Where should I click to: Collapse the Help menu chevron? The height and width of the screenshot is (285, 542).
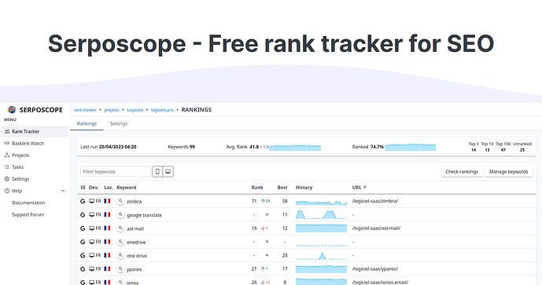click(63, 191)
